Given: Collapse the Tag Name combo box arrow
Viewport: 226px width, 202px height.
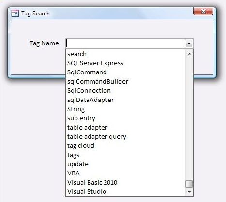Looking at the screenshot, I should pos(189,43).
